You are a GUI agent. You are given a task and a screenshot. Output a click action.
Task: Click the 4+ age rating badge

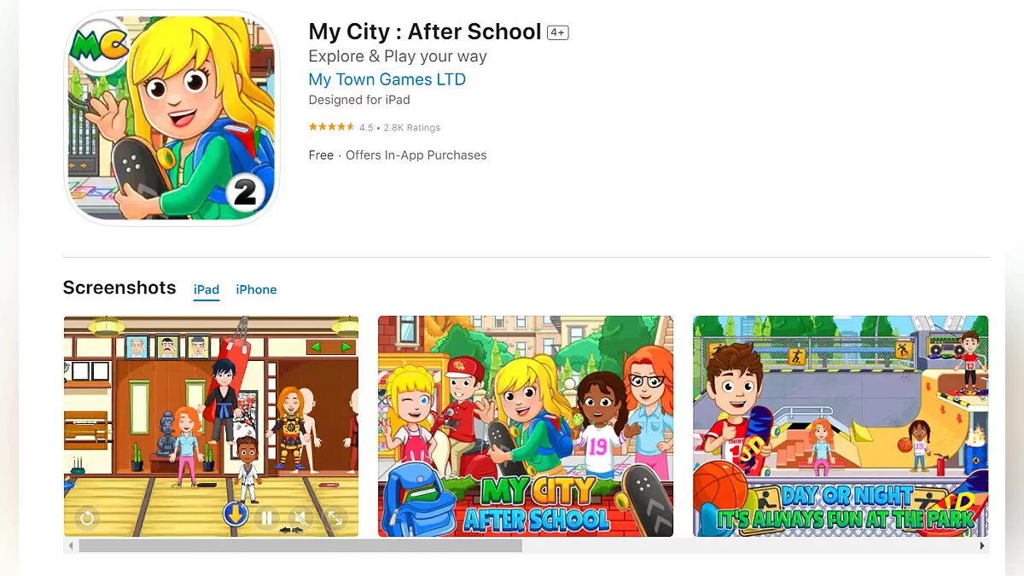558,32
